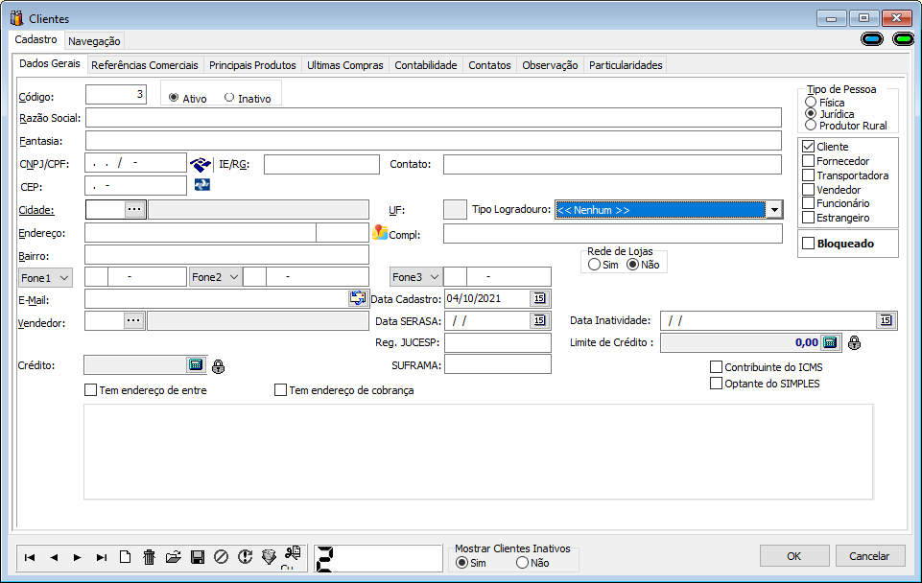The image size is (922, 583).
Task: Enable Contribuinte do ICMS checkbox
Action: click(x=716, y=366)
